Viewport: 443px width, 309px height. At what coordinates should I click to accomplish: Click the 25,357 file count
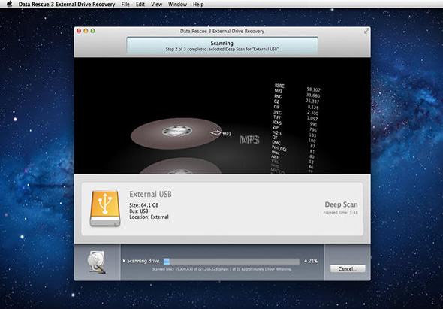coord(312,101)
